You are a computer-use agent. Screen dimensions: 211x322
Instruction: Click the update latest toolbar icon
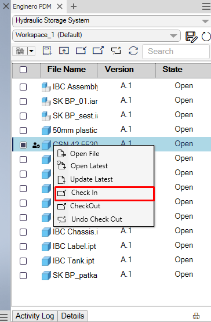tap(64, 50)
